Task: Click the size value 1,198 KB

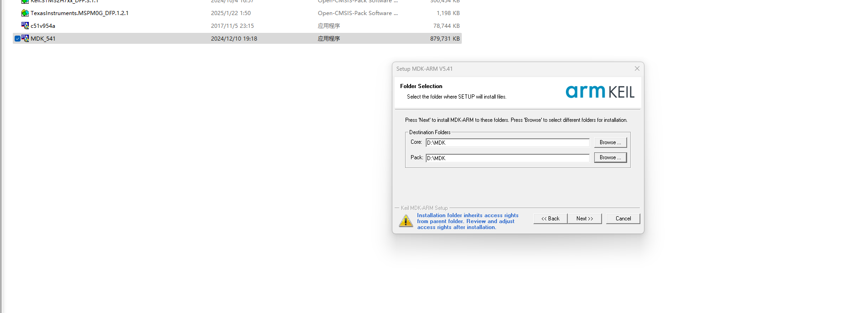Action: coord(448,13)
